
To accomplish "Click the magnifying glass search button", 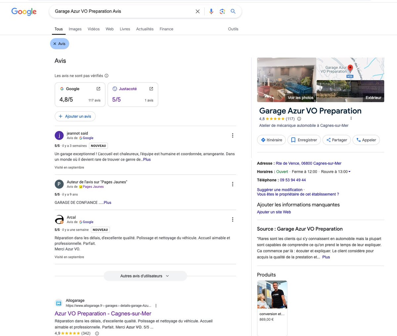I will [x=233, y=11].
